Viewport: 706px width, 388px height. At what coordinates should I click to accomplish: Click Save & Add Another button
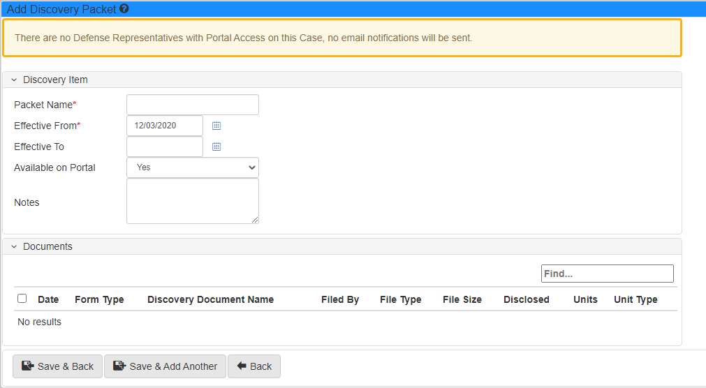(x=165, y=366)
